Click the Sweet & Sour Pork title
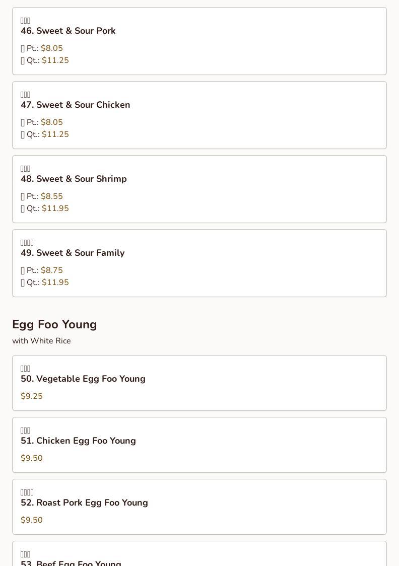 68,31
